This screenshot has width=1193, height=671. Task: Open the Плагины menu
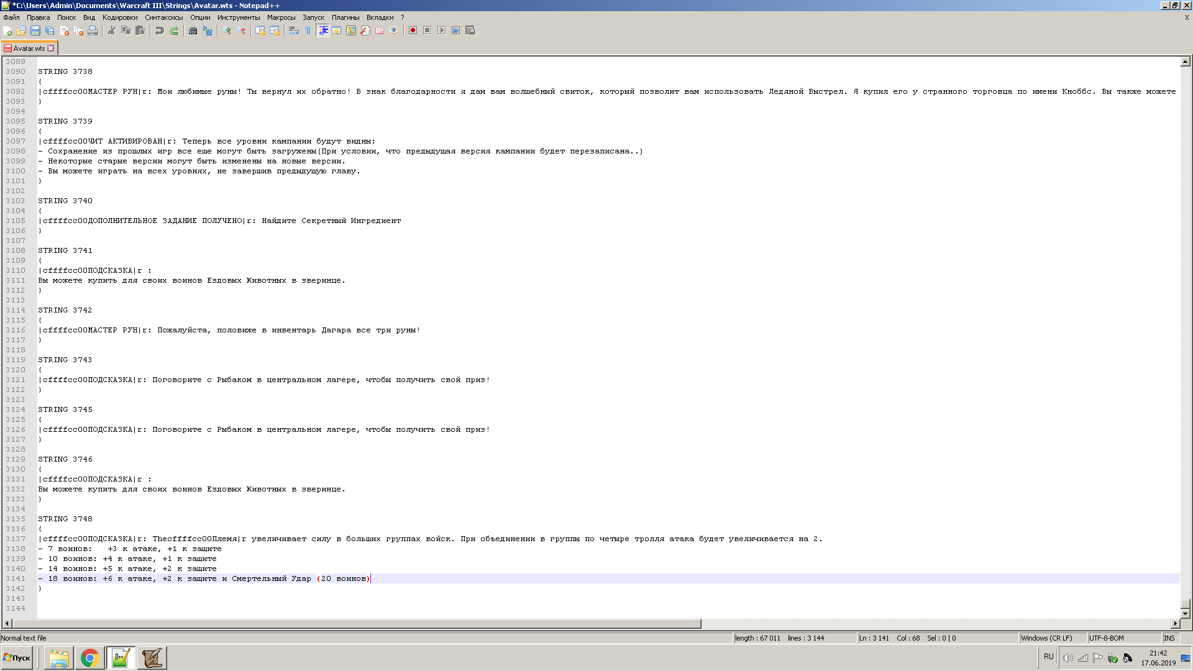[345, 17]
